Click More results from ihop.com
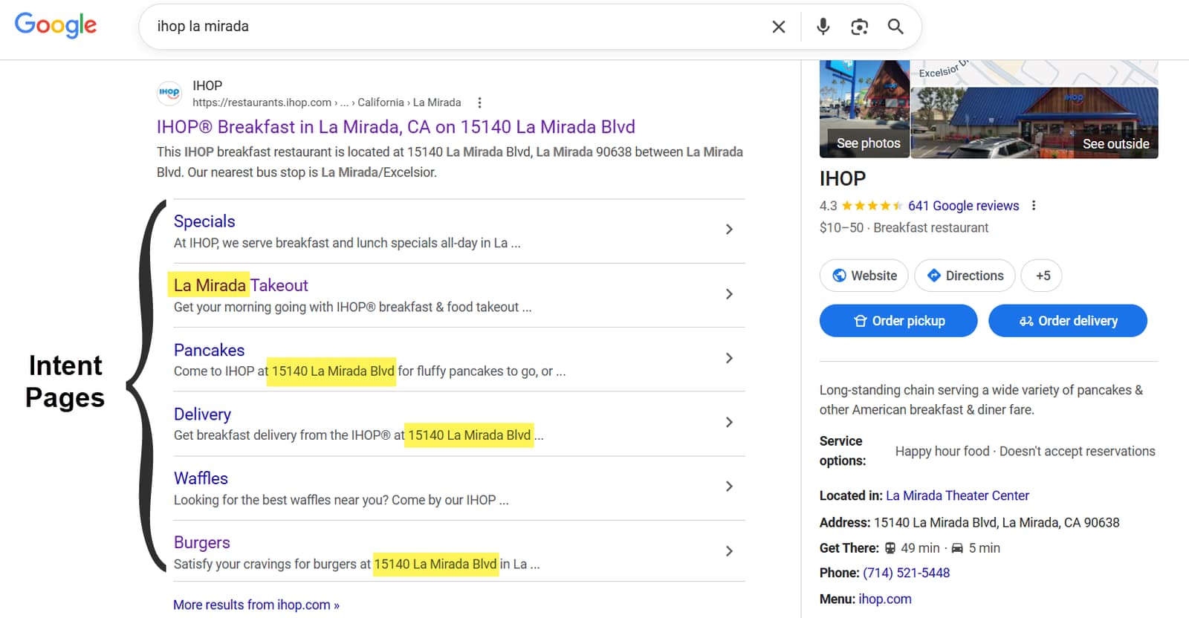The image size is (1189, 618). (256, 605)
